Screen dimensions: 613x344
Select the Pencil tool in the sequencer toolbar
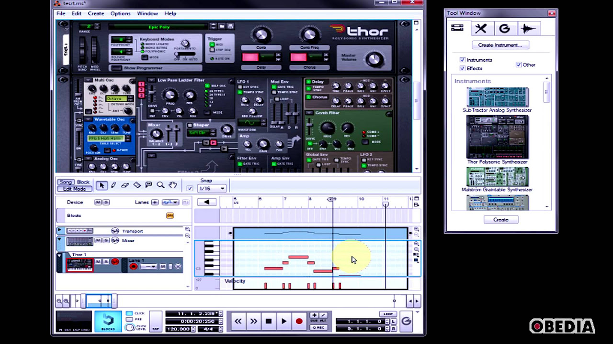point(113,185)
